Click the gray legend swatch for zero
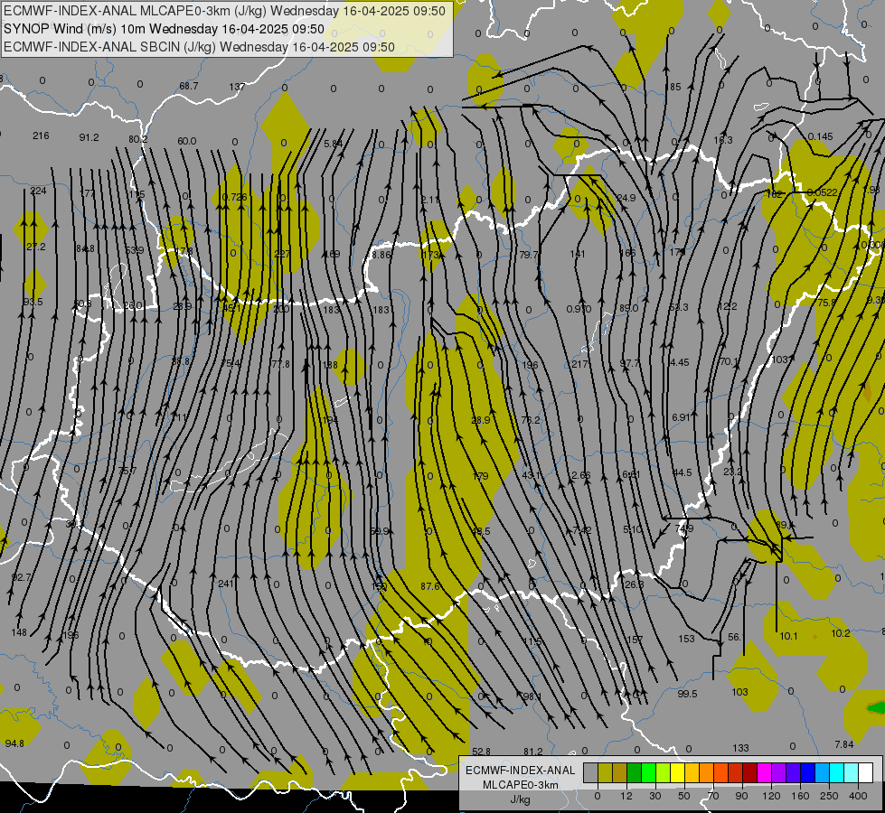The image size is (885, 813). 590,773
